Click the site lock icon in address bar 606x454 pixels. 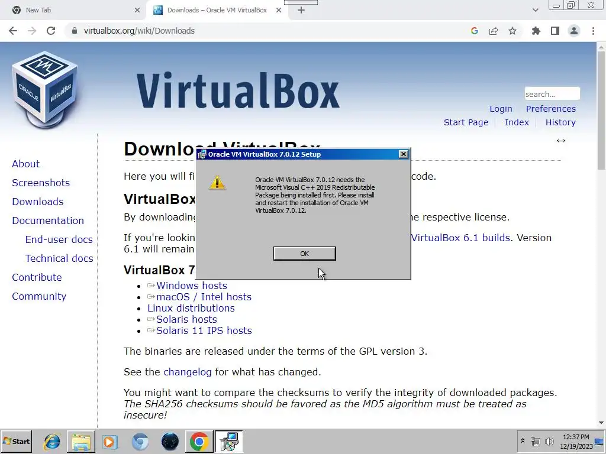coord(75,31)
